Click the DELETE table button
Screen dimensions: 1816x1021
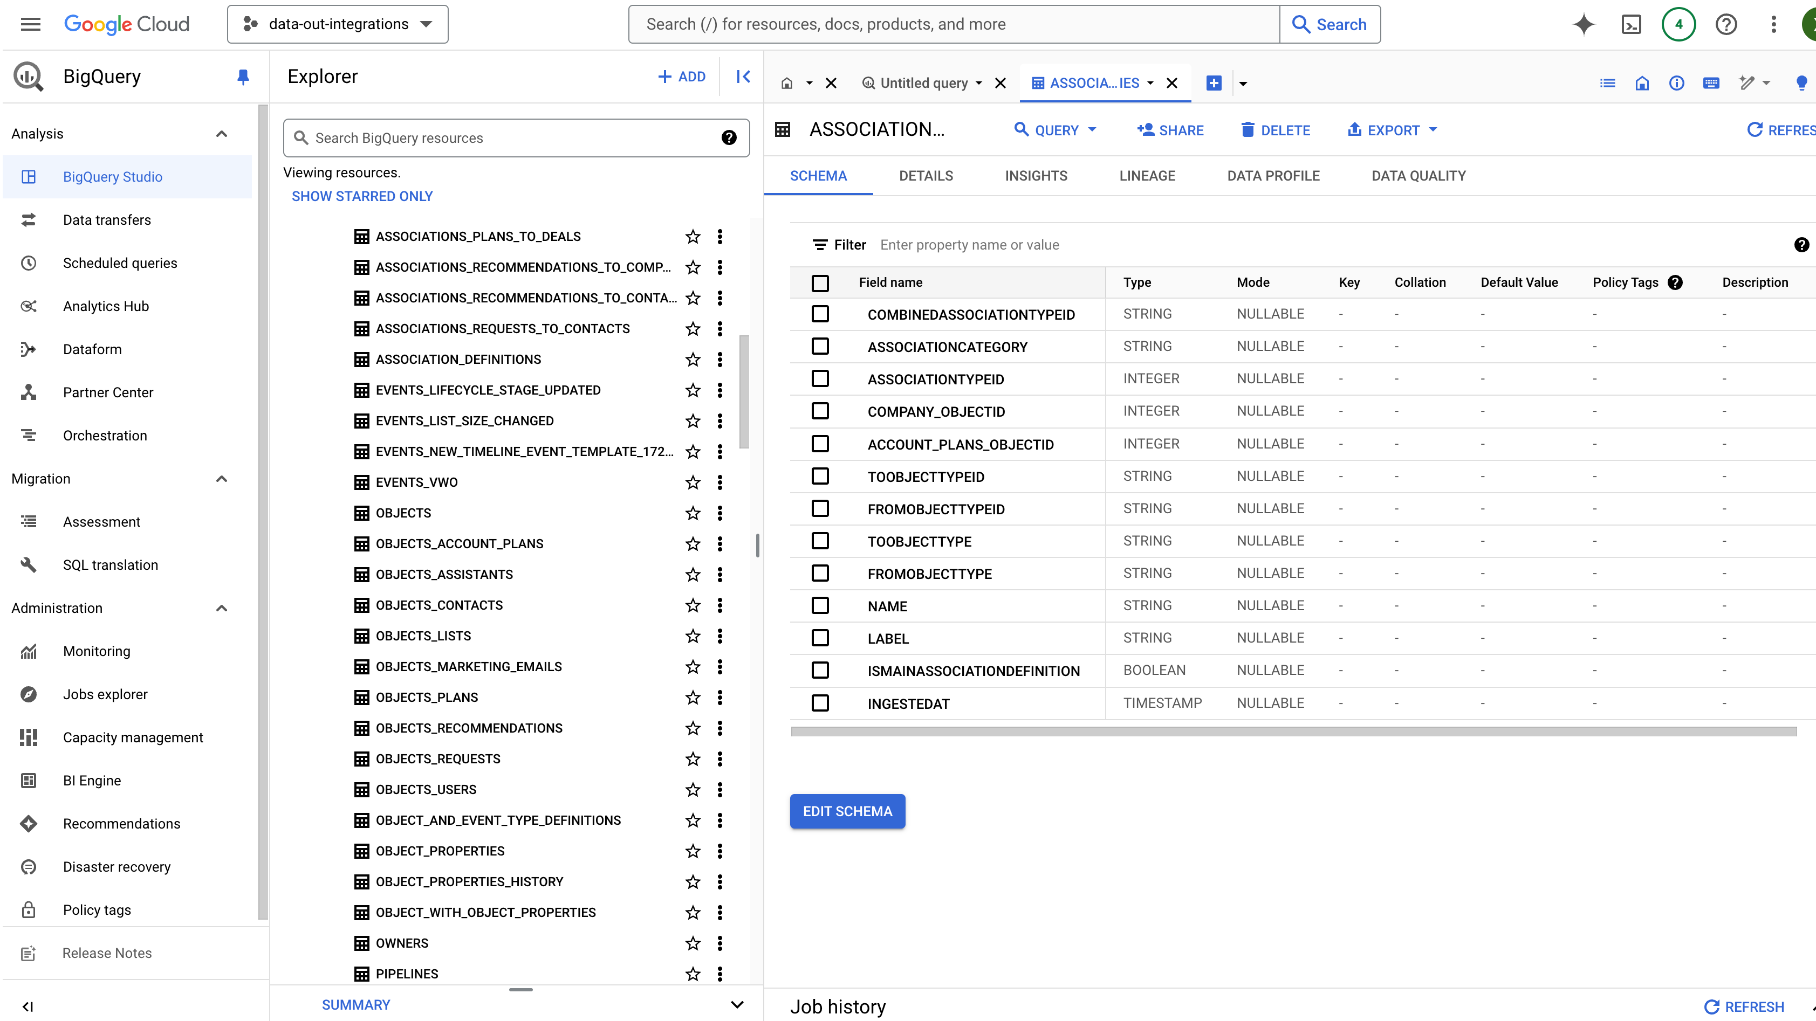pyautogui.click(x=1275, y=130)
